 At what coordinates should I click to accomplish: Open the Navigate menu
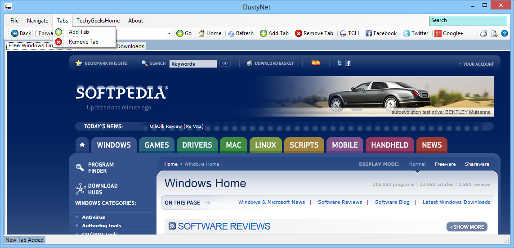click(37, 21)
